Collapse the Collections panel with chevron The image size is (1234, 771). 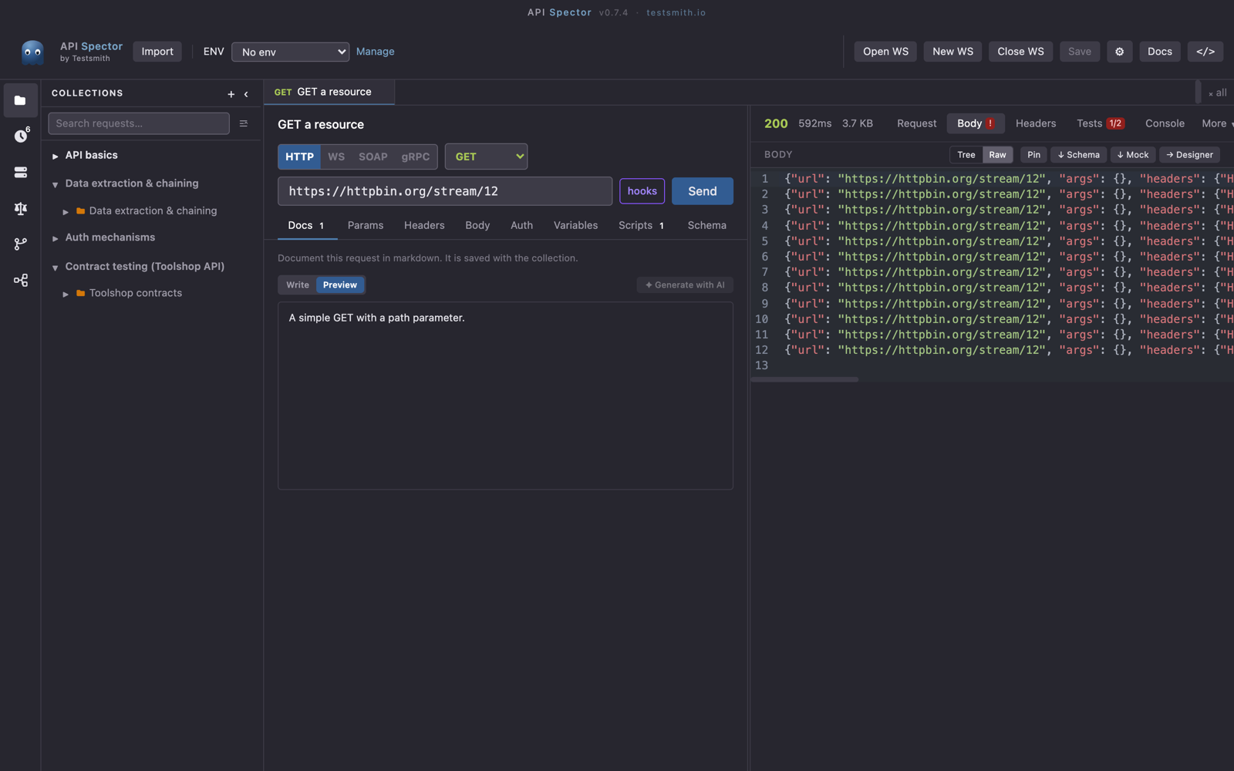tap(246, 94)
